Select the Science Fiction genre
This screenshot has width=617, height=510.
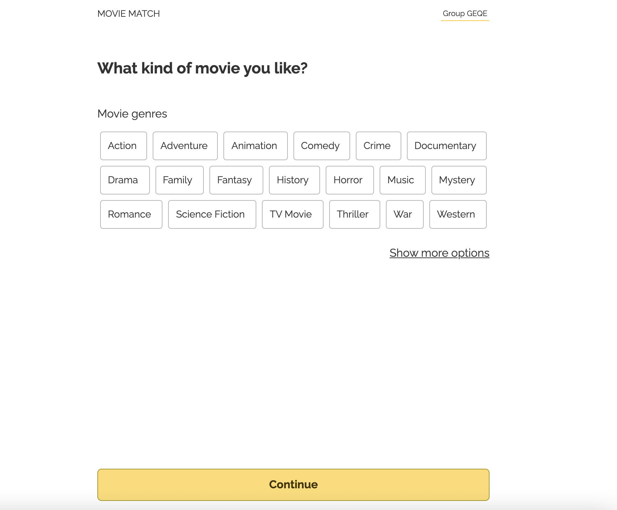click(x=212, y=214)
